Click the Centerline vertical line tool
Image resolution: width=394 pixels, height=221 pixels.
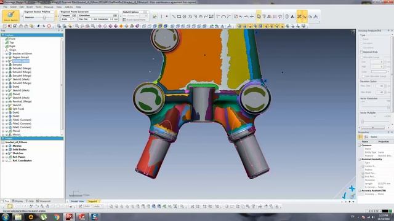(x=161, y=17)
